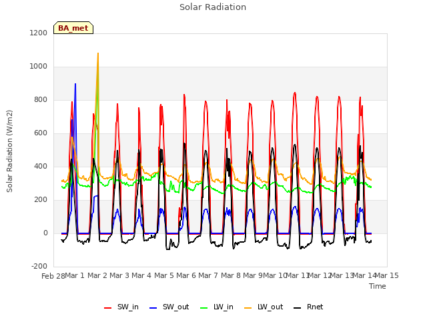Click the Mar 5 x-axis label

(x=164, y=275)
